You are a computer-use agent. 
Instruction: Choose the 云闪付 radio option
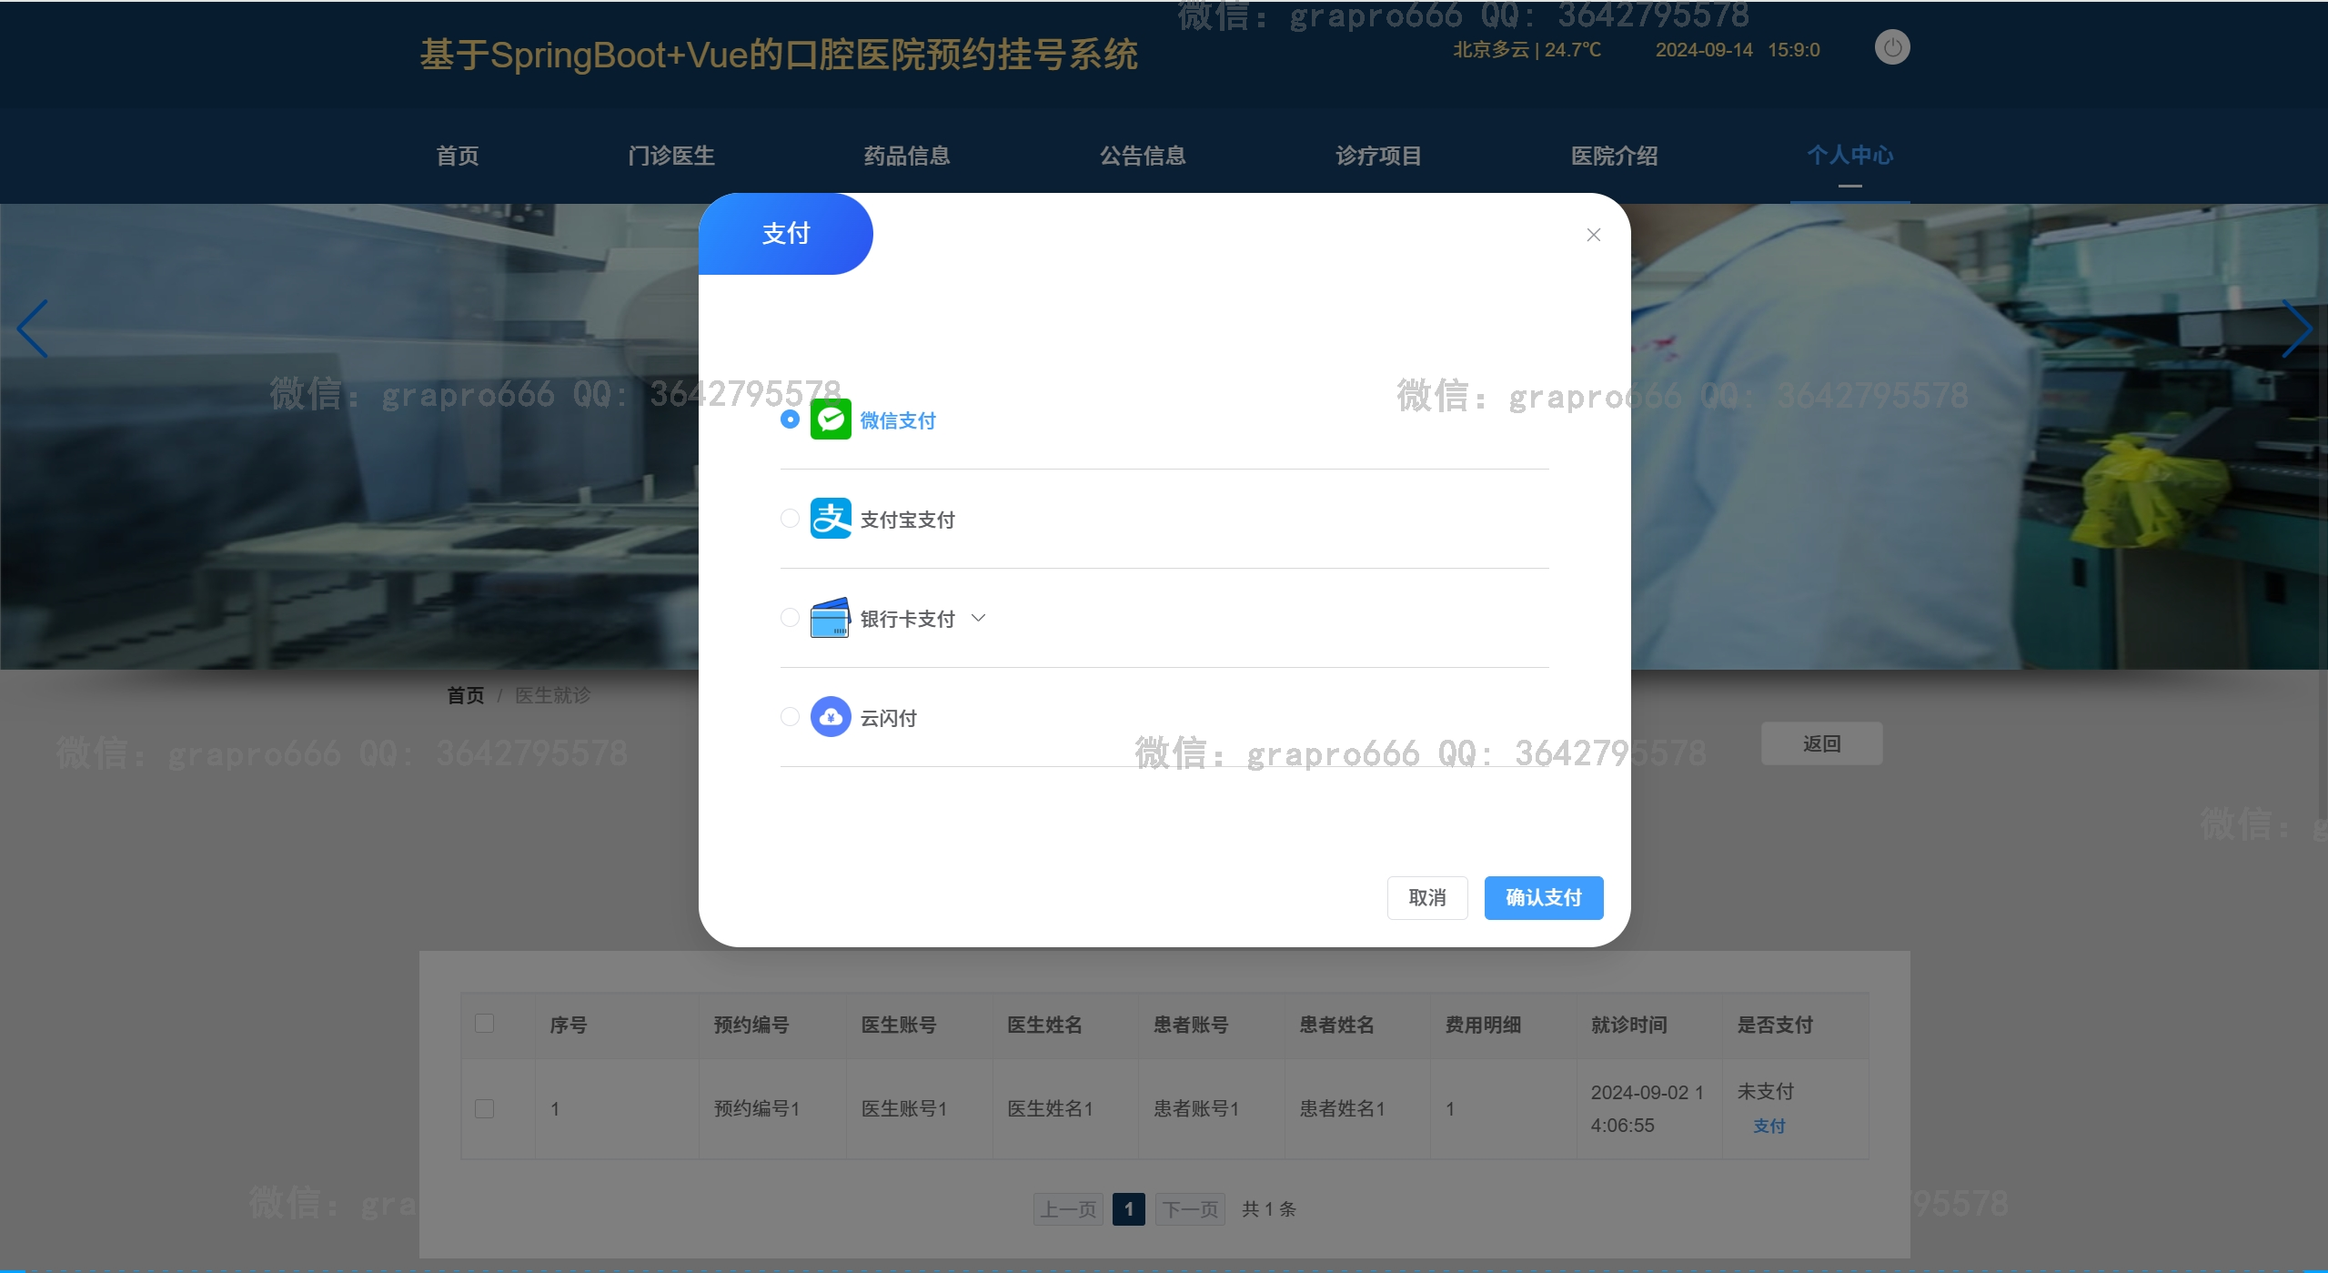coord(790,717)
